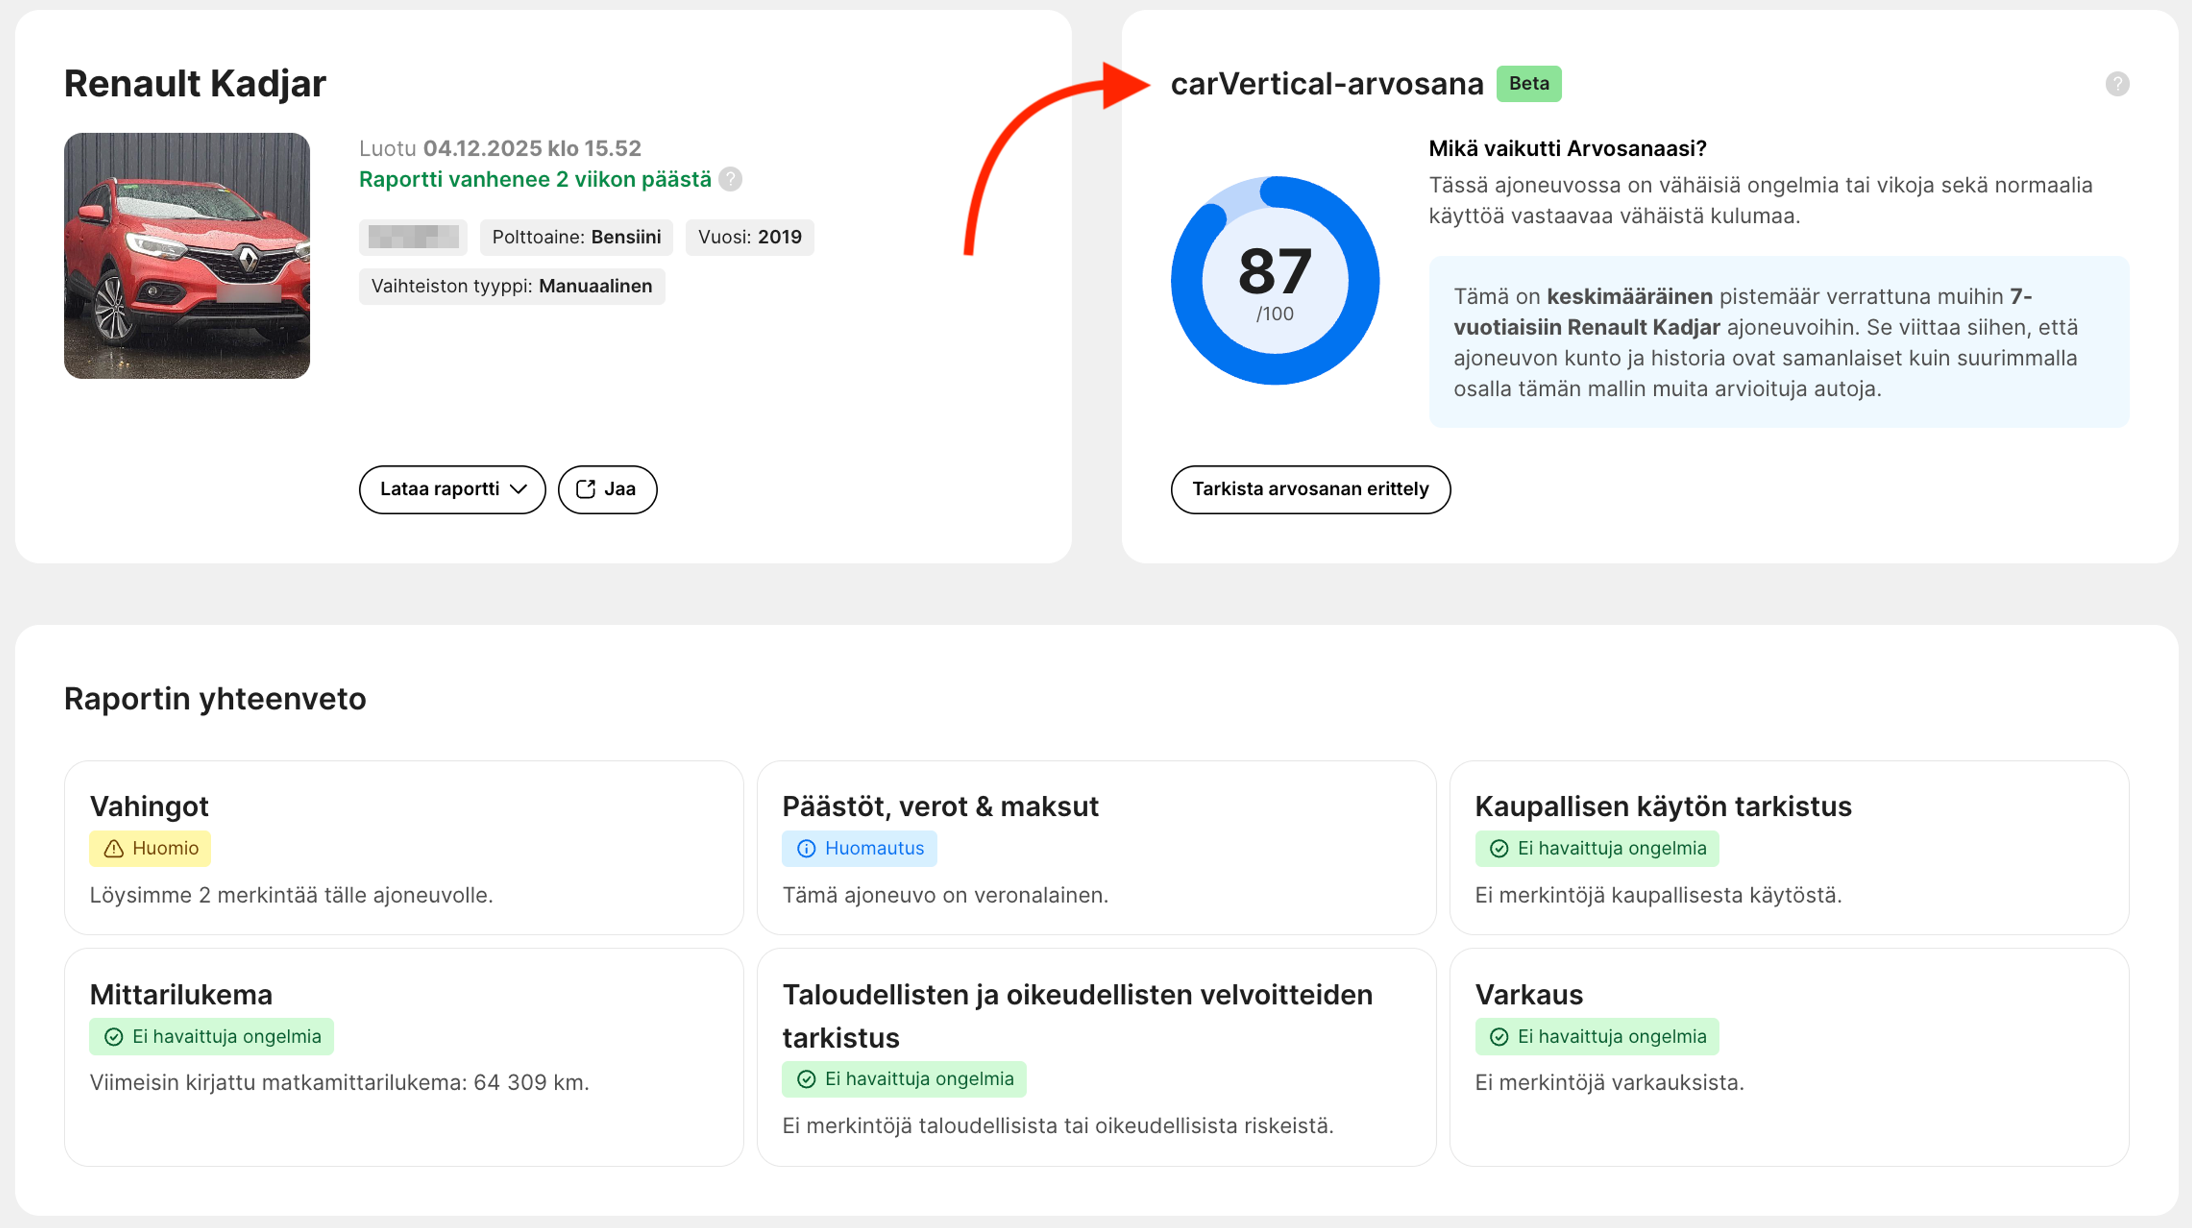This screenshot has width=2192, height=1228.
Task: Click the green Beta badge
Action: (1528, 83)
